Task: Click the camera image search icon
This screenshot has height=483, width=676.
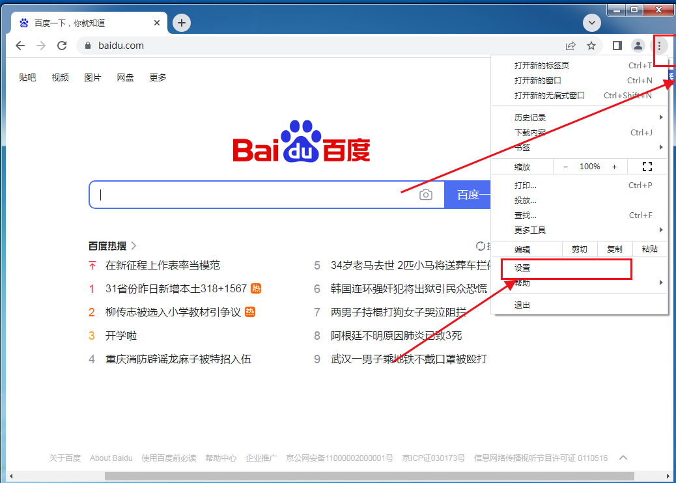Action: click(425, 195)
